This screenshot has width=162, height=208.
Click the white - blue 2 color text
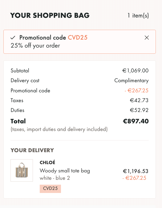[x=55, y=178]
